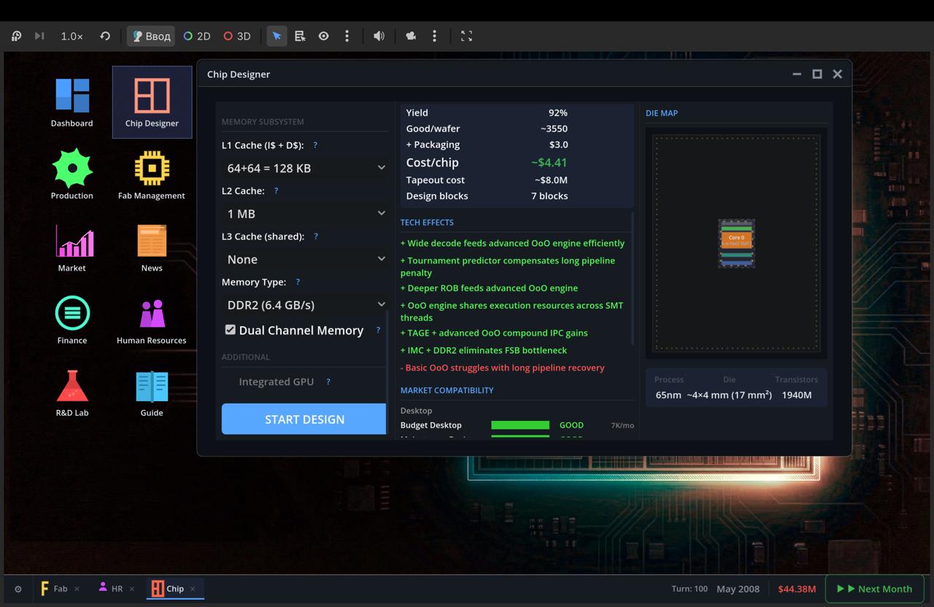Enter fullscreen using the expand icon
The width and height of the screenshot is (934, 607).
pyautogui.click(x=466, y=36)
